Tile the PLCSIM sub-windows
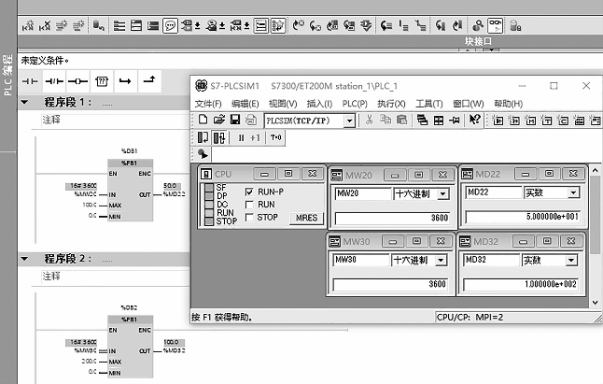 (439, 121)
